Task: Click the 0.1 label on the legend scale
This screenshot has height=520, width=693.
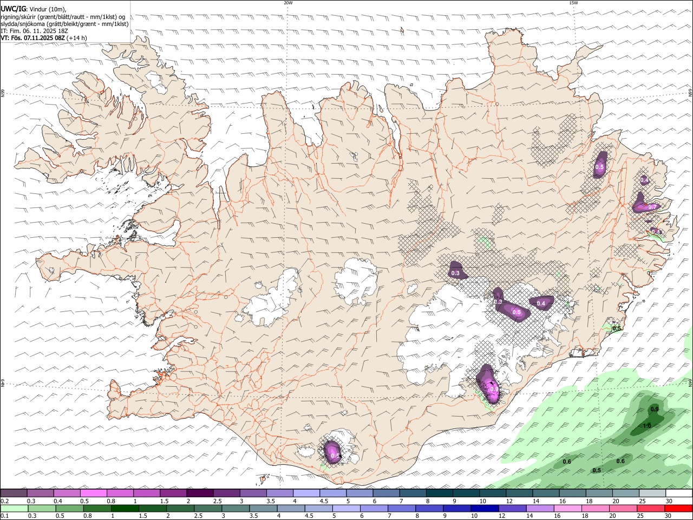Action: (5, 516)
